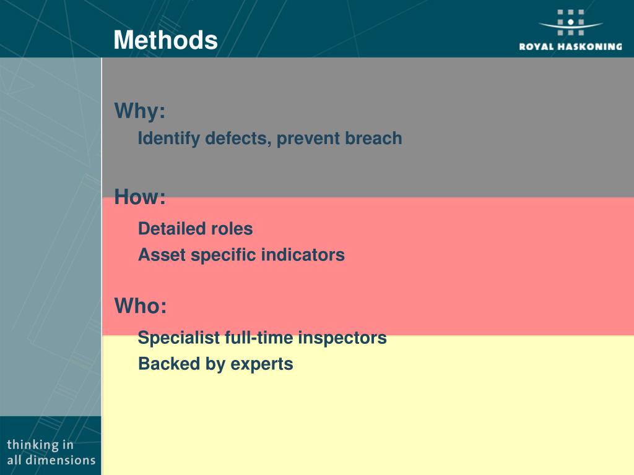Click the How: heading
Screen dimensions: 634x475
click(x=140, y=197)
